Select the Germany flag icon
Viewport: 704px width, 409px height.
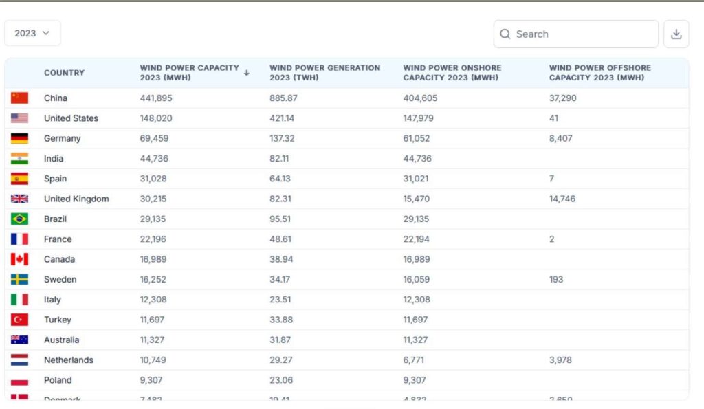[19, 138]
